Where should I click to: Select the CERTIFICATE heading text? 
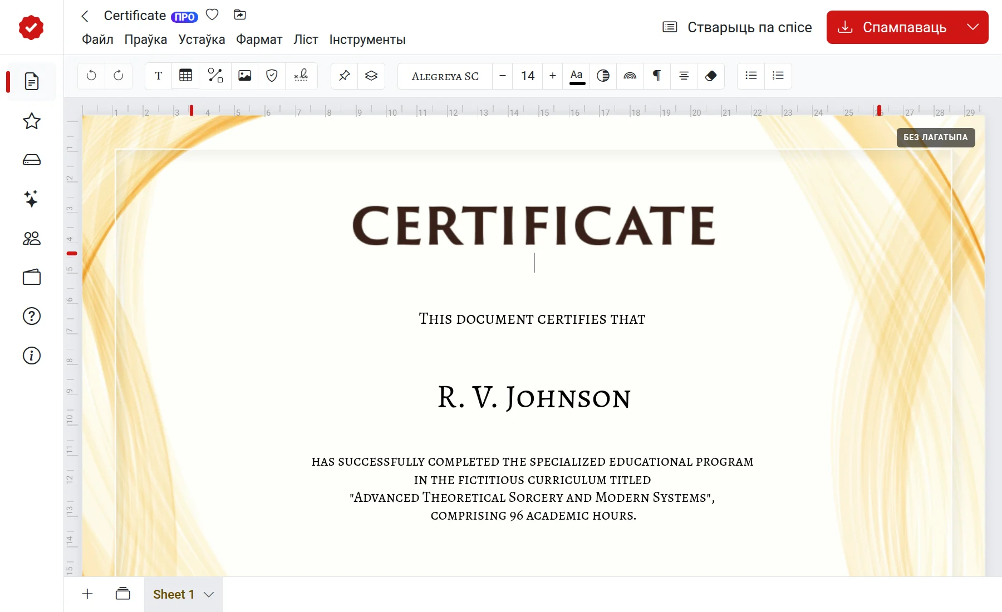click(534, 225)
